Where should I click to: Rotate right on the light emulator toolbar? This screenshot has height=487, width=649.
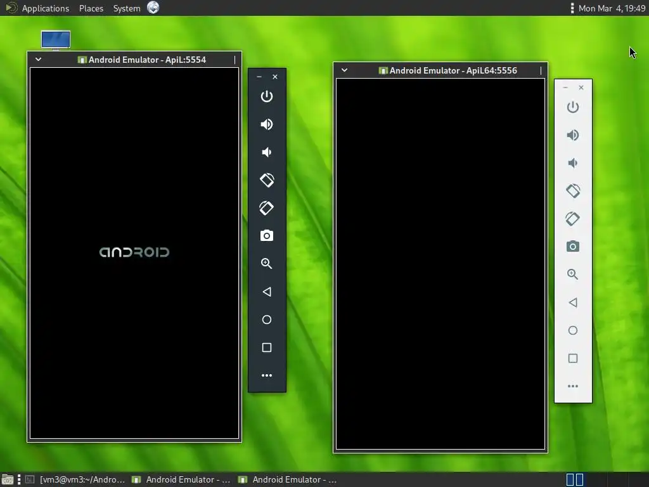point(573,219)
